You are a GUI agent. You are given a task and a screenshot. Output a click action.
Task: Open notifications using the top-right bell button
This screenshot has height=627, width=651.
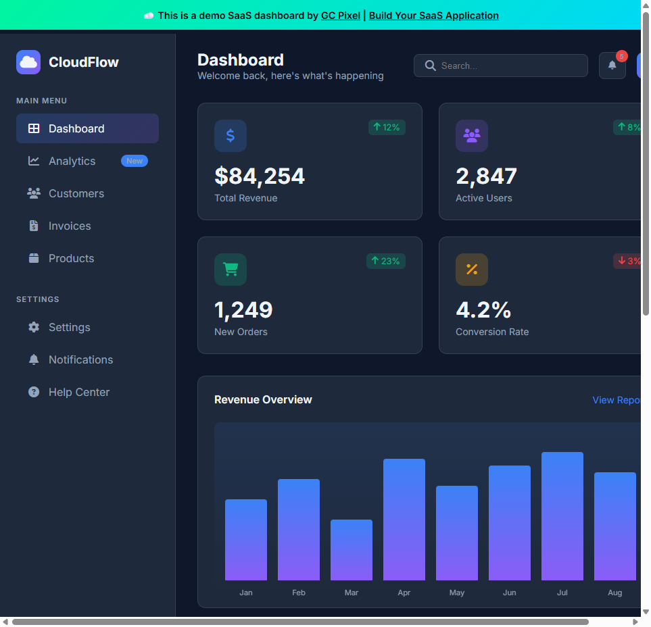[612, 66]
